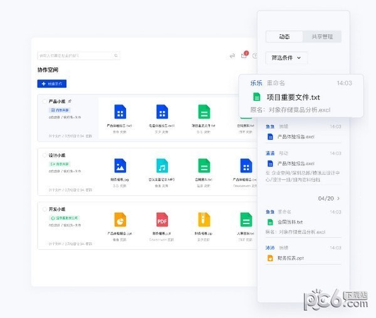Switch to the 共享管理 tab
This screenshot has height=318, width=376.
322,37
